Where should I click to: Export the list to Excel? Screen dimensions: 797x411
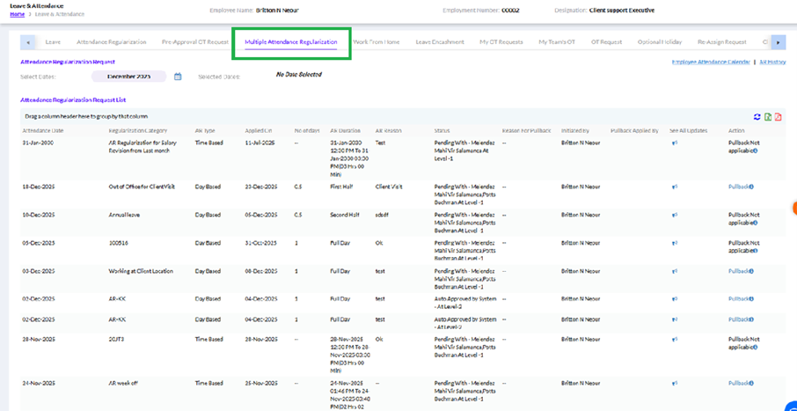[768, 117]
